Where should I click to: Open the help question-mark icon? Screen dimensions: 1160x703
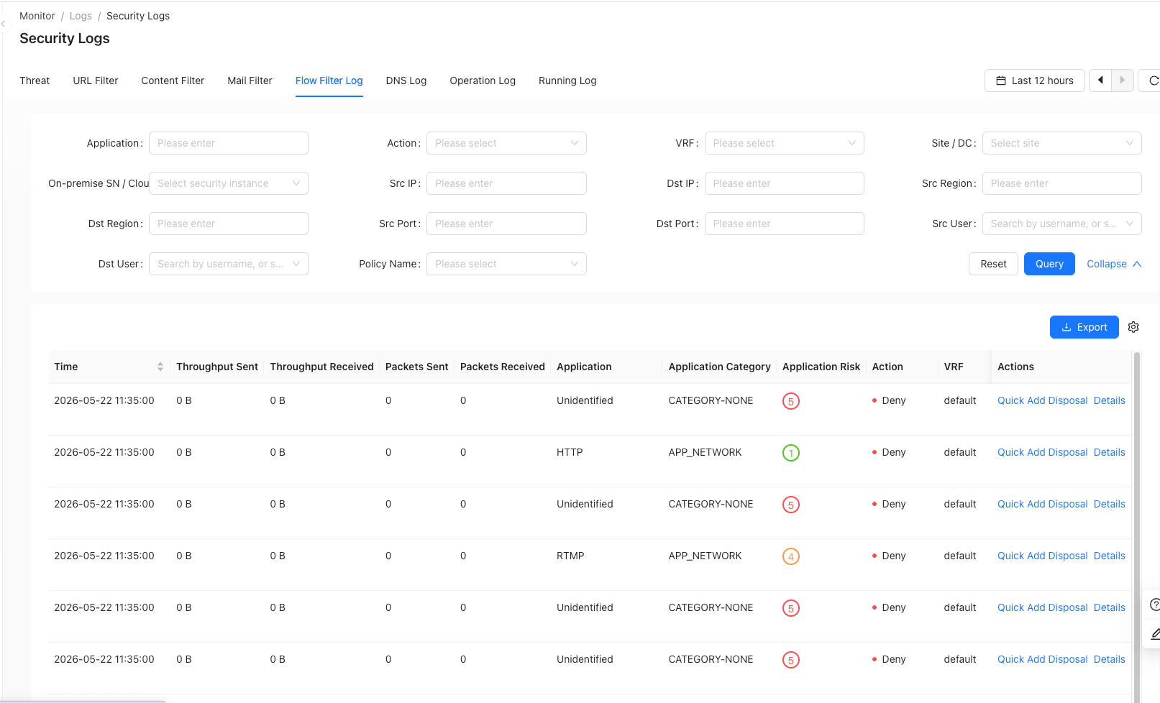(x=1154, y=605)
